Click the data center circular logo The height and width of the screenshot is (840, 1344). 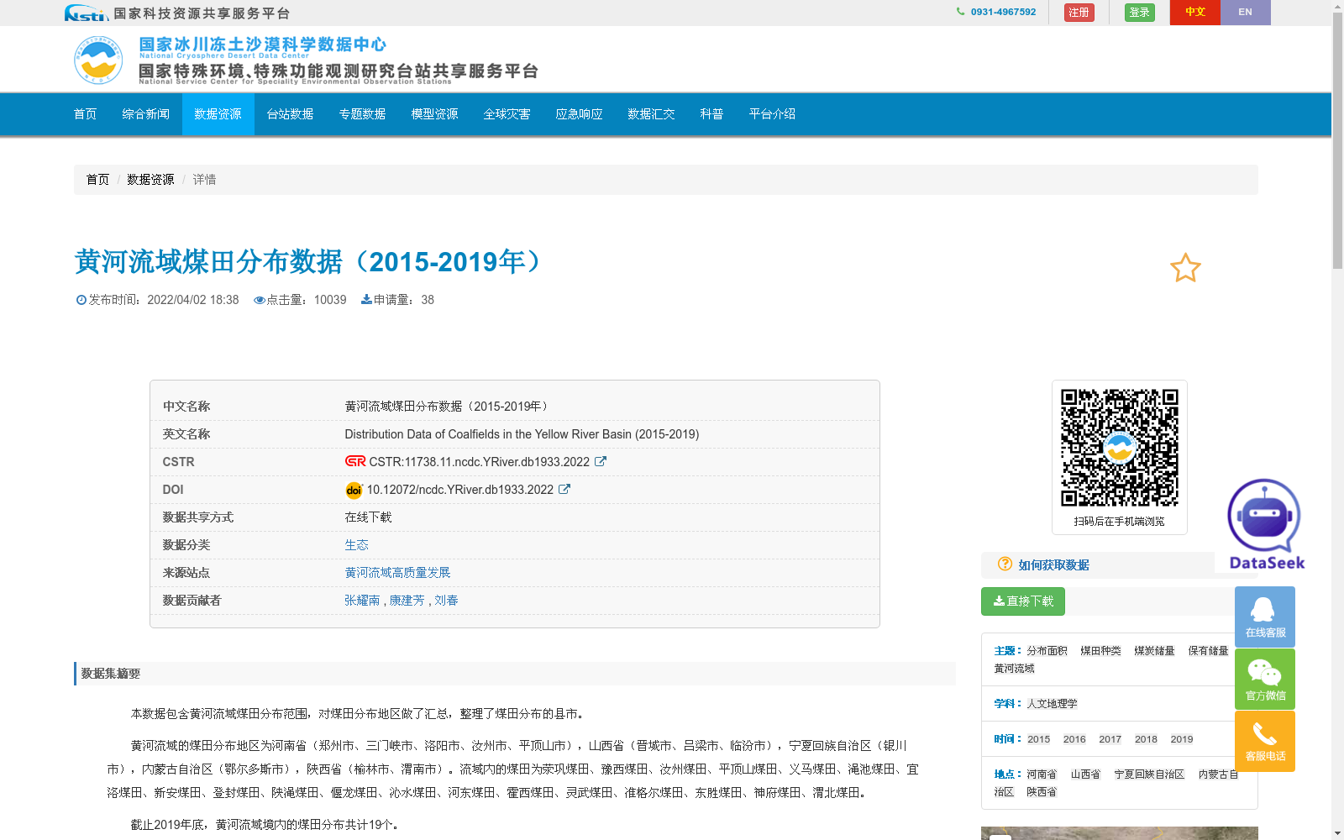click(98, 60)
